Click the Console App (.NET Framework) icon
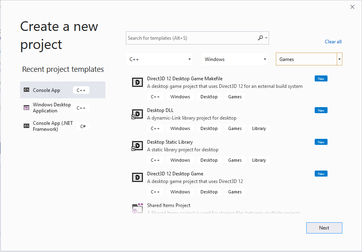 coord(26,126)
